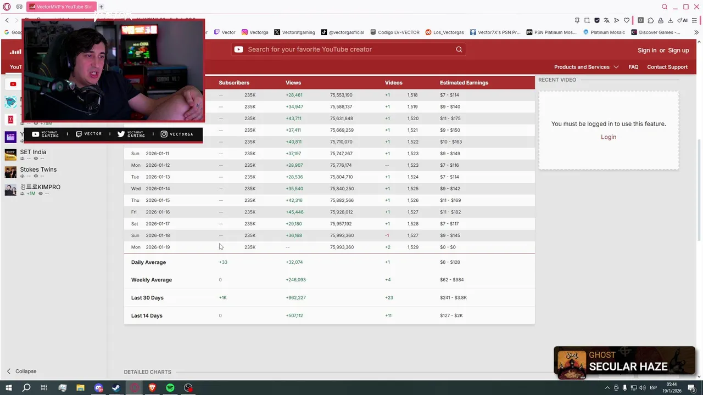Open the snapshot capture tool icon
703x395 pixels.
coord(587,20)
